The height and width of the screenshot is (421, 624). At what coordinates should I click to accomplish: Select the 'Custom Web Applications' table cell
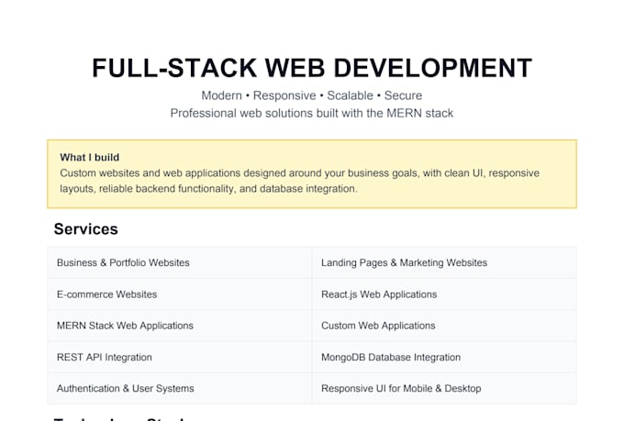[444, 326]
